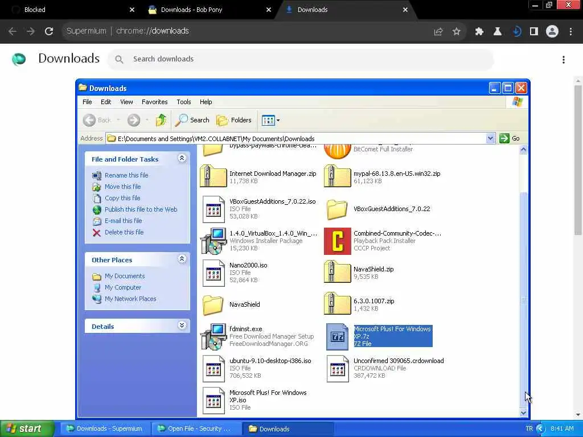Expand the Details panel
The width and height of the screenshot is (583, 437).
(182, 325)
